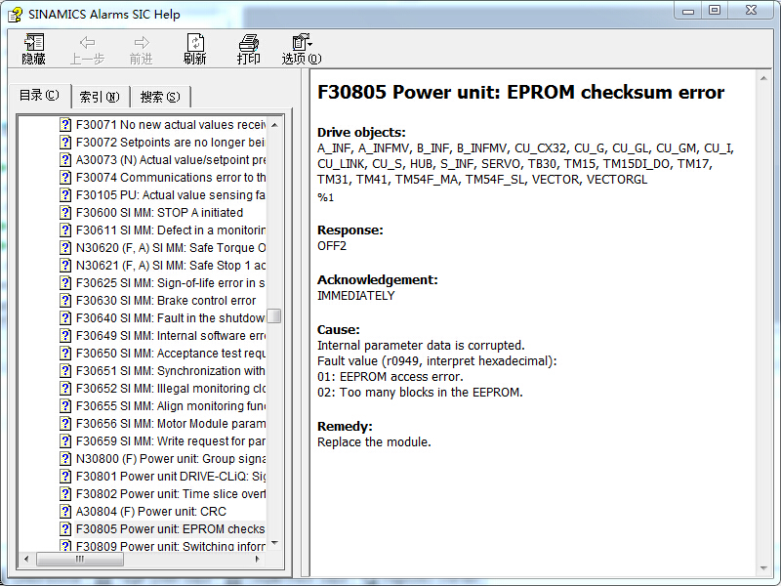Open topic F30105 PU: Actual value sensing
The image size is (781, 586).
click(170, 194)
